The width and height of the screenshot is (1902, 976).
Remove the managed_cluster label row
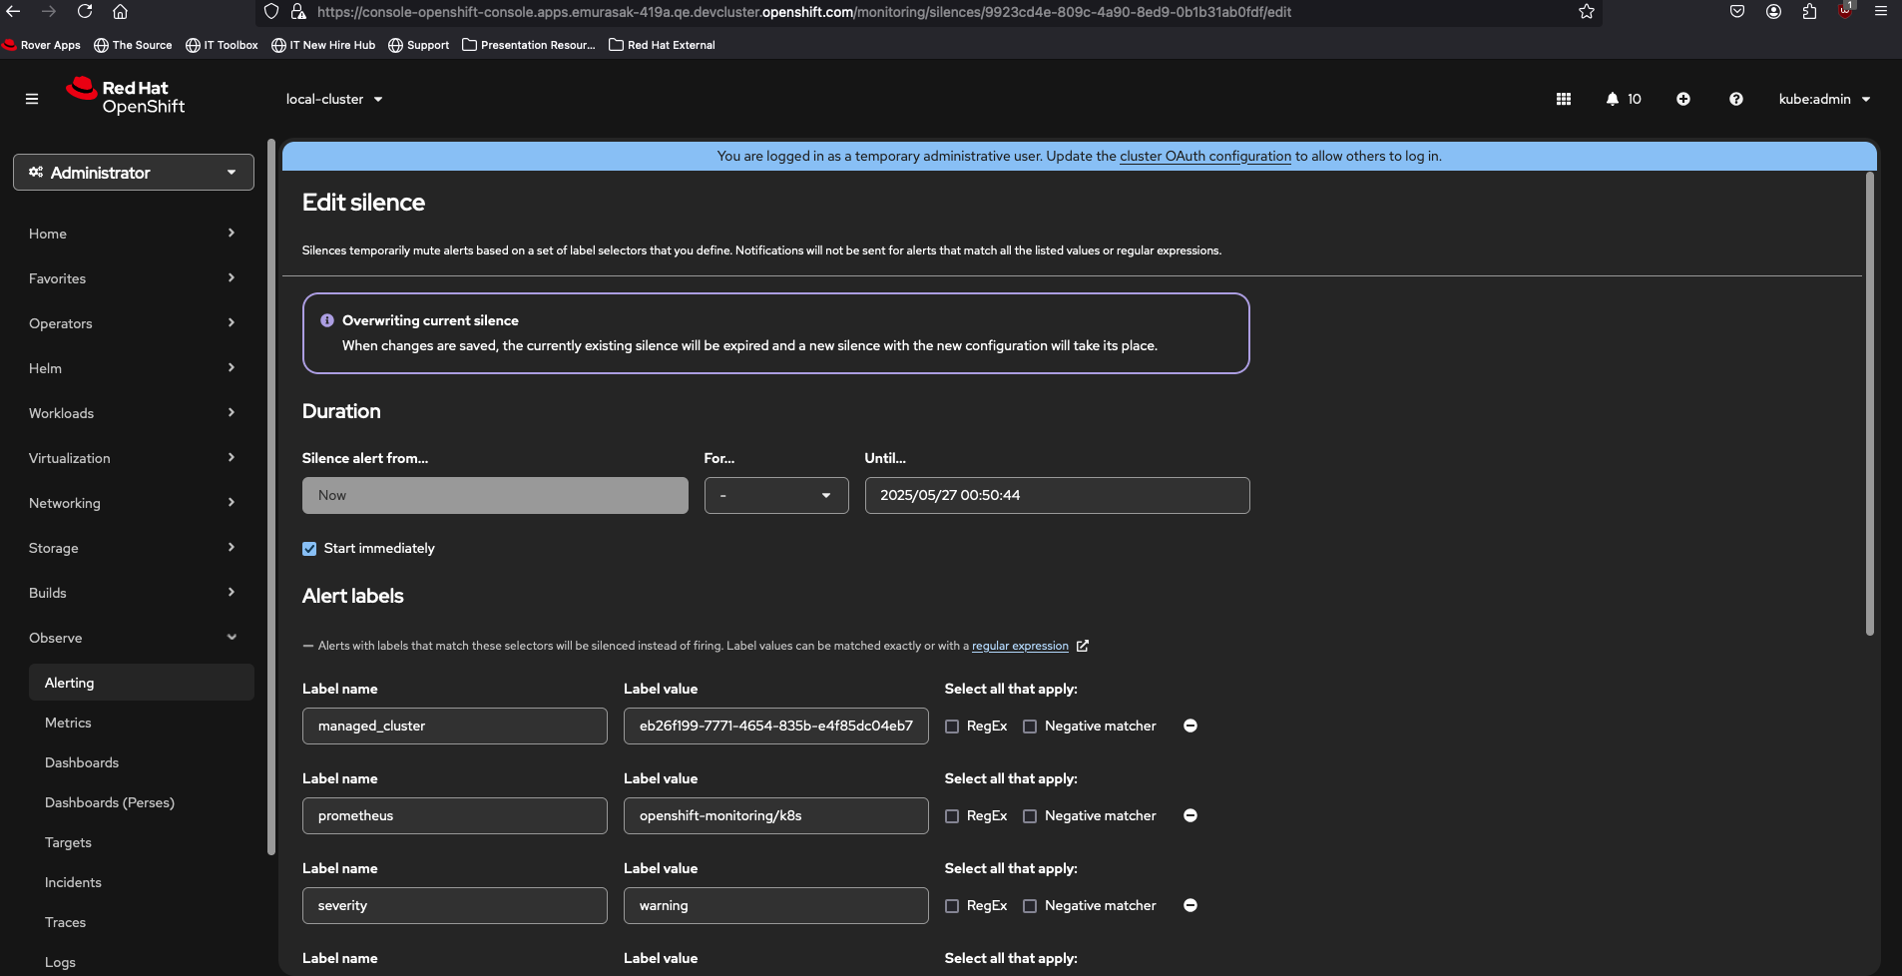pos(1189,726)
